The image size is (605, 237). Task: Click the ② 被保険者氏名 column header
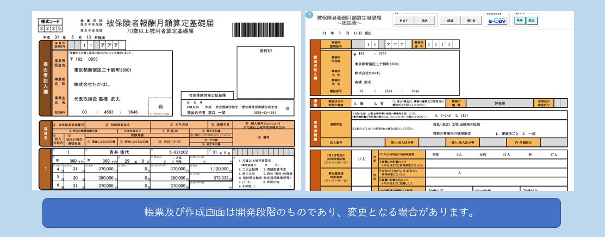click(117, 125)
